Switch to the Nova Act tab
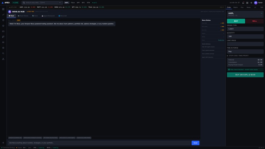Viewport: 265px width, 149px height. point(62,16)
